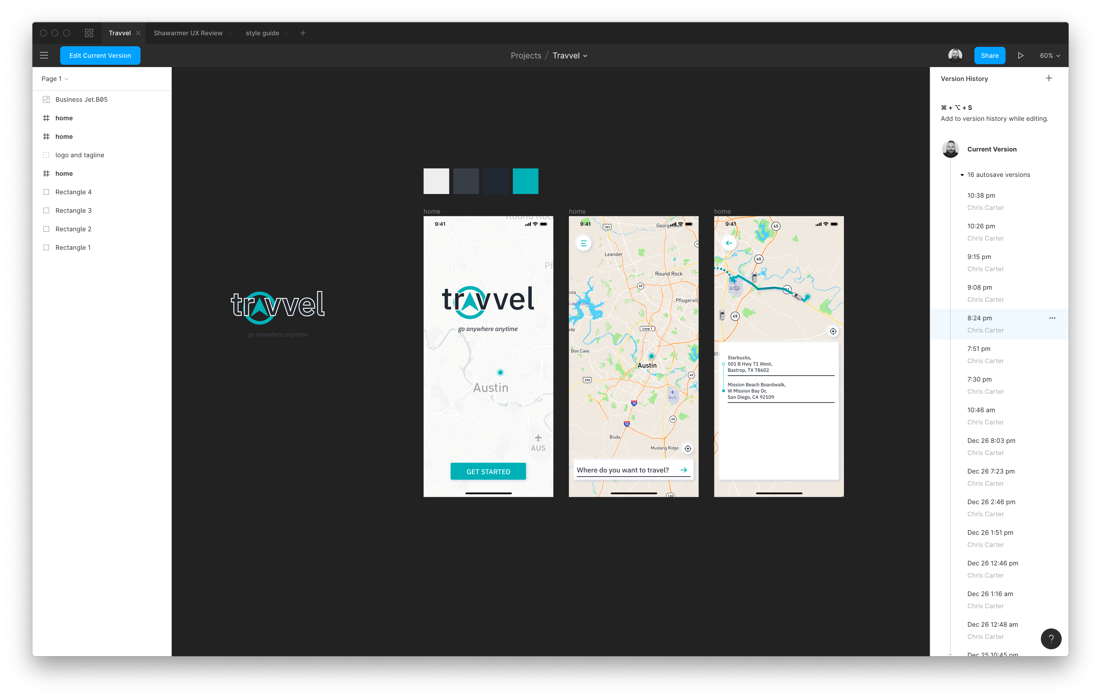This screenshot has width=1101, height=699.
Task: Select the Rectangle 4 layer
Action: pos(73,192)
